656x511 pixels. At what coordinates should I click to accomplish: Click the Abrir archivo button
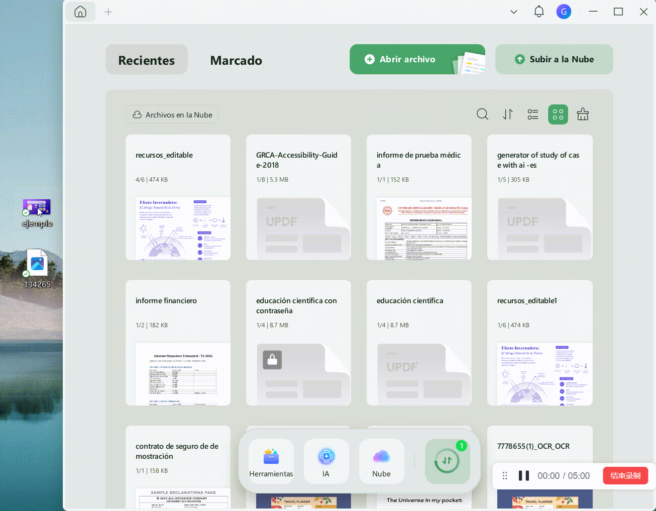click(x=417, y=59)
